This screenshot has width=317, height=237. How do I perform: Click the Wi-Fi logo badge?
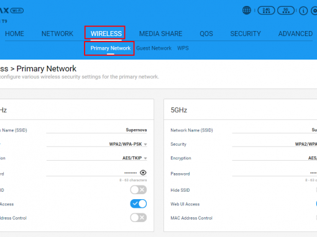pos(17,11)
